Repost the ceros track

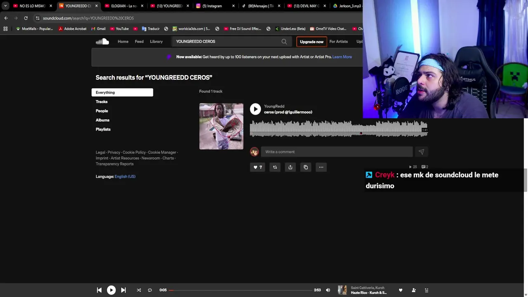275,167
